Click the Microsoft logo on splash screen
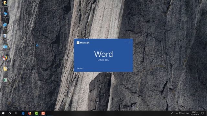Image resolution: width=207 pixels, height=116 pixels. point(83,43)
